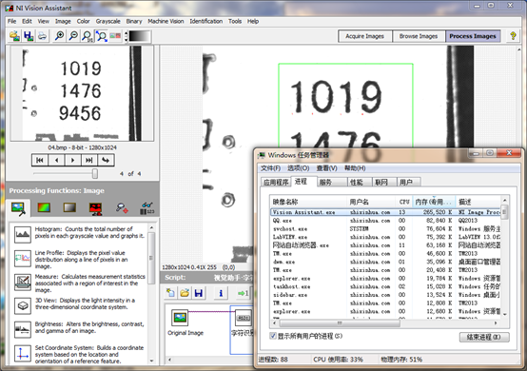The image size is (527, 371).
Task: Click the Open Script folder icon
Action: [x=185, y=293]
